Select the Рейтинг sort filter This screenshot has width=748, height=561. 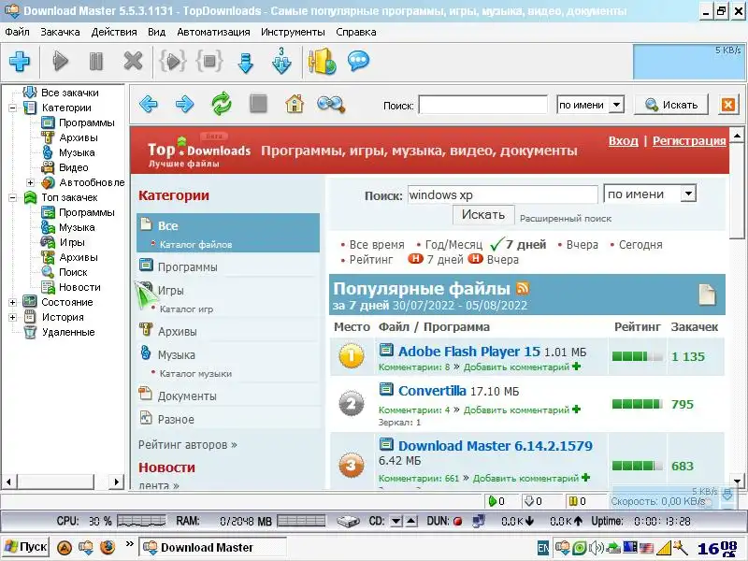(x=371, y=260)
